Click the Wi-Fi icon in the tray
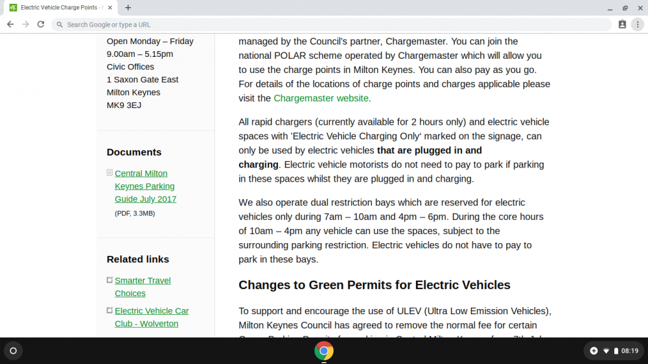Image resolution: width=648 pixels, height=364 pixels. pyautogui.click(x=607, y=351)
